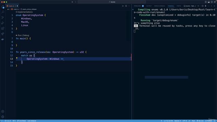
Task: Click the Go Live status bar button
Action: pyautogui.click(x=200, y=121)
